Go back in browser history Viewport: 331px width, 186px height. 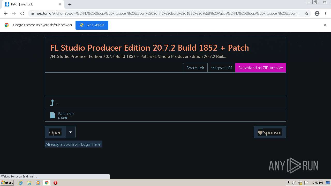click(6, 13)
